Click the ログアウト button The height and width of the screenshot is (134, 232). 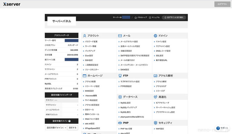[222, 4]
